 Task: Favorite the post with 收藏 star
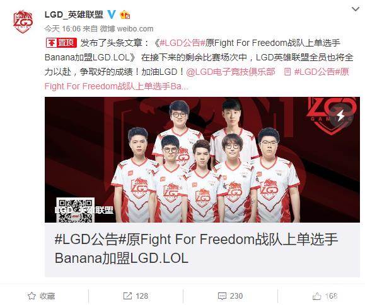[x=41, y=296]
